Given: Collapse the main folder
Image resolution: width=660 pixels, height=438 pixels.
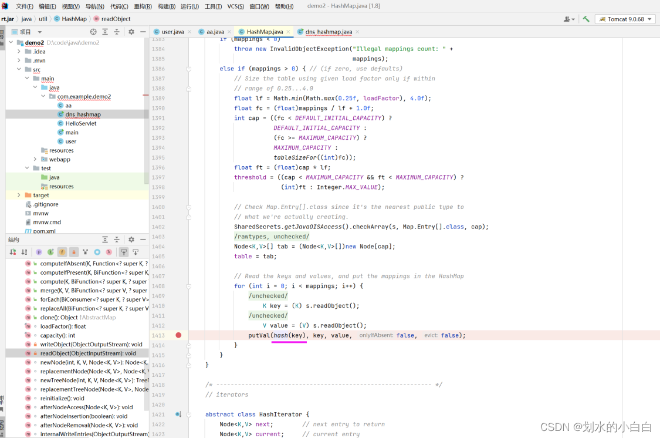Looking at the screenshot, I should pyautogui.click(x=27, y=78).
